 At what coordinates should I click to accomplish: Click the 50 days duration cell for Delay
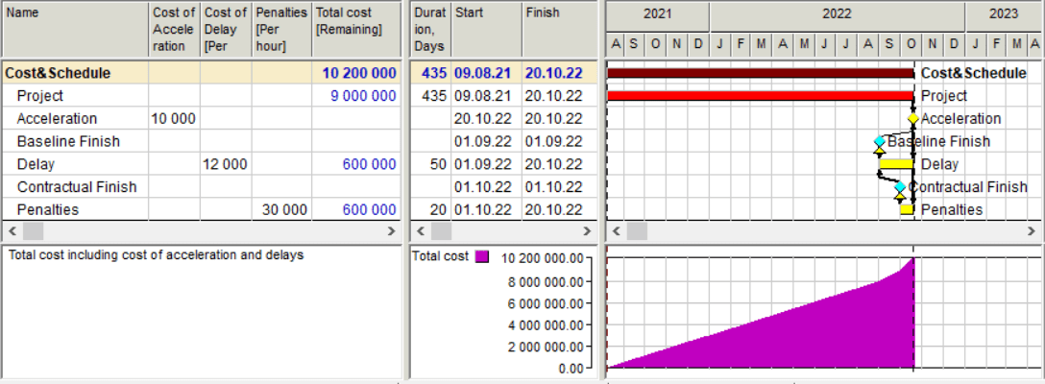(x=430, y=164)
